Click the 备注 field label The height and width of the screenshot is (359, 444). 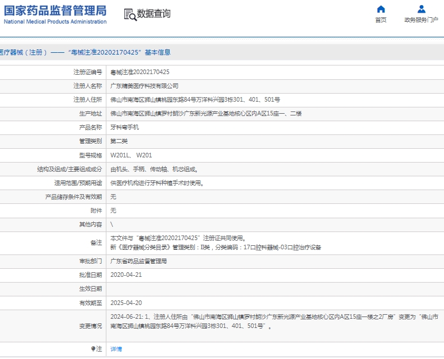point(96,243)
